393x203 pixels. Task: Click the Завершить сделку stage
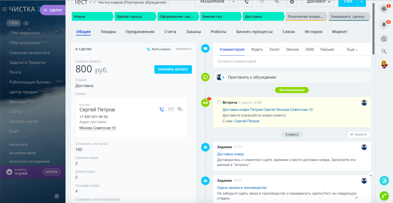pyautogui.click(x=349, y=16)
